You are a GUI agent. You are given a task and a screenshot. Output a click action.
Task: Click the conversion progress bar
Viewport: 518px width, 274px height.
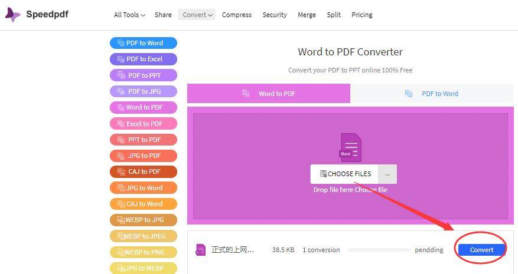click(x=379, y=250)
